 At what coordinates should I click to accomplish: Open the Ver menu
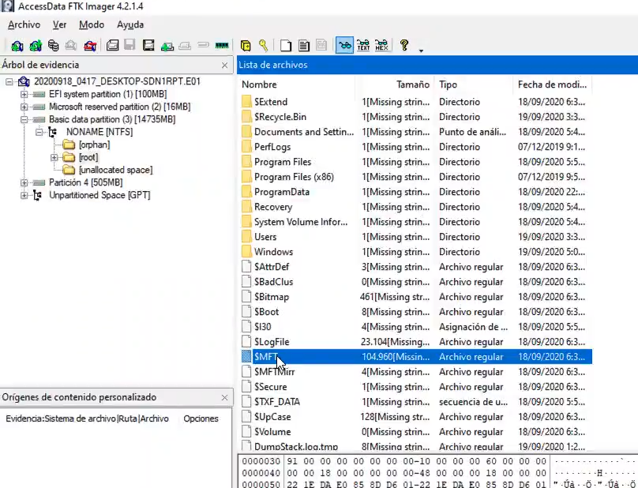[x=59, y=24]
